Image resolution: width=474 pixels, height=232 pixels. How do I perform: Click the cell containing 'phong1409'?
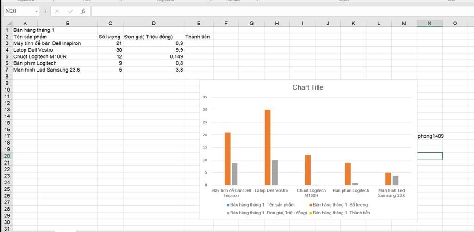point(430,136)
